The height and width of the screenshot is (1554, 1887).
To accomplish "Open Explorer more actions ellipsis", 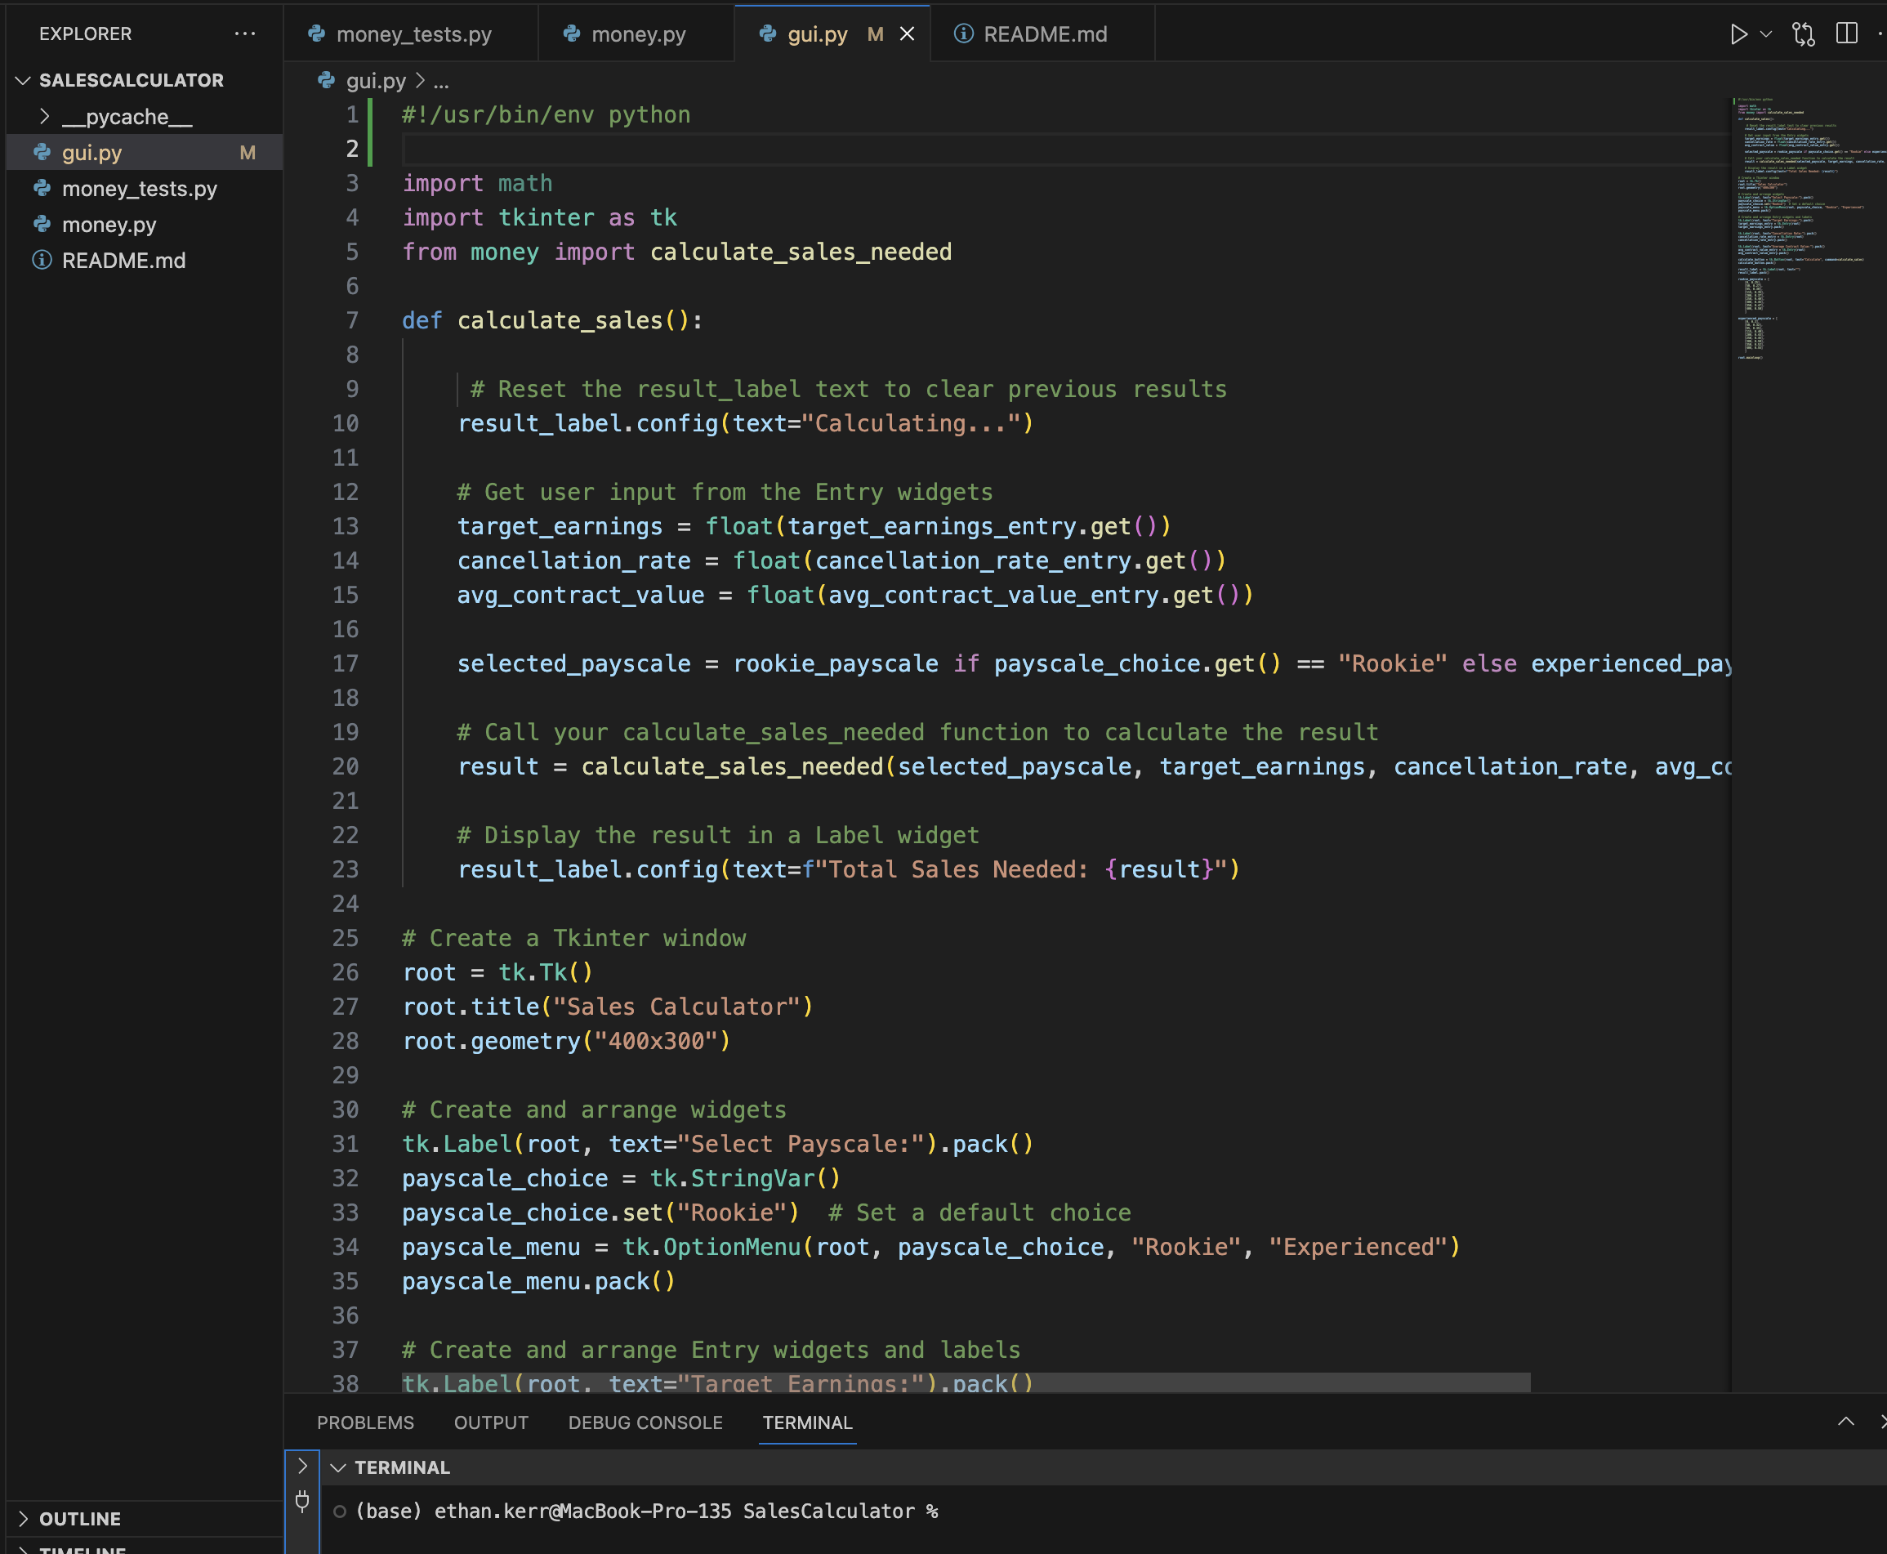I will pos(244,34).
